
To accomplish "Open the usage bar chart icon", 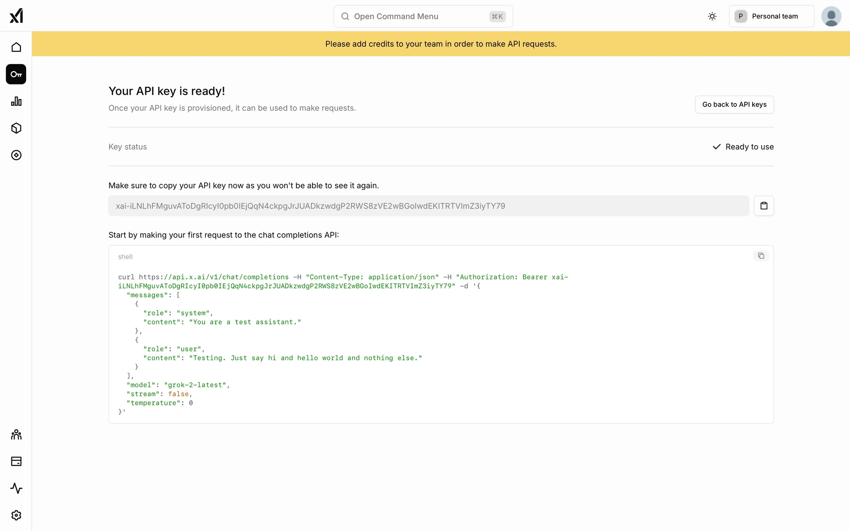I will click(x=16, y=101).
